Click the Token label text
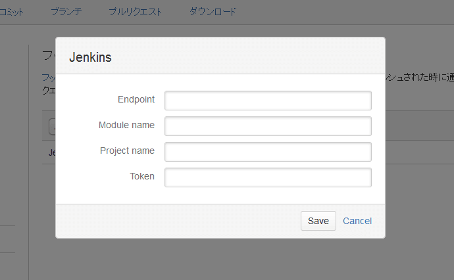Viewport: 454px width, 280px height. coord(142,177)
